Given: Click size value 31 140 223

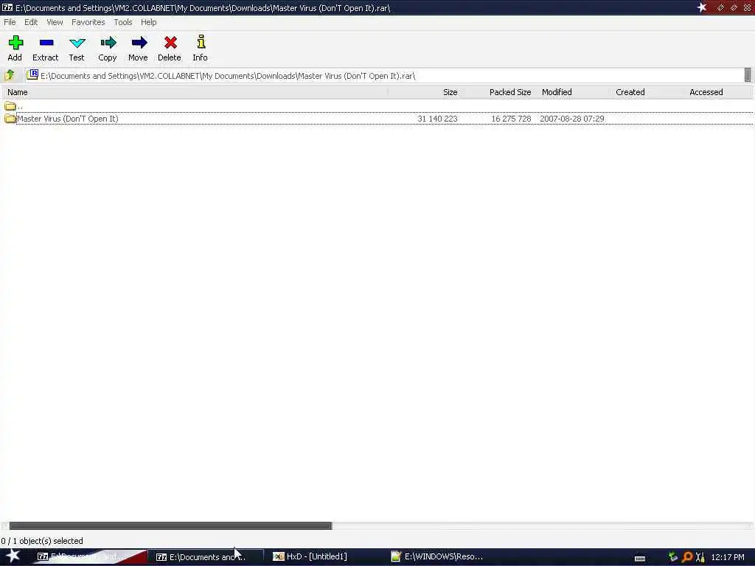Looking at the screenshot, I should pos(437,119).
